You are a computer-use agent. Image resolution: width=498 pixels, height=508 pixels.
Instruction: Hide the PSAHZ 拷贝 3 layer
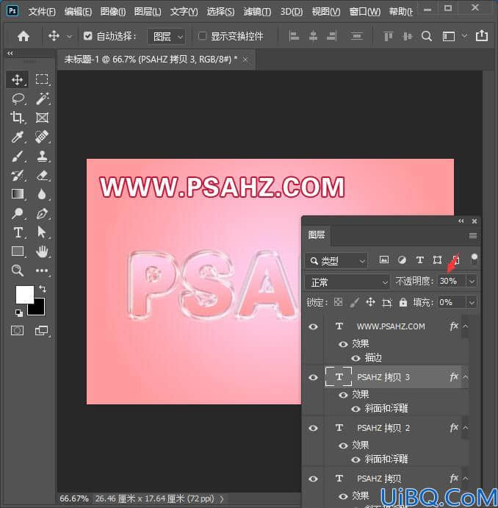(x=313, y=377)
